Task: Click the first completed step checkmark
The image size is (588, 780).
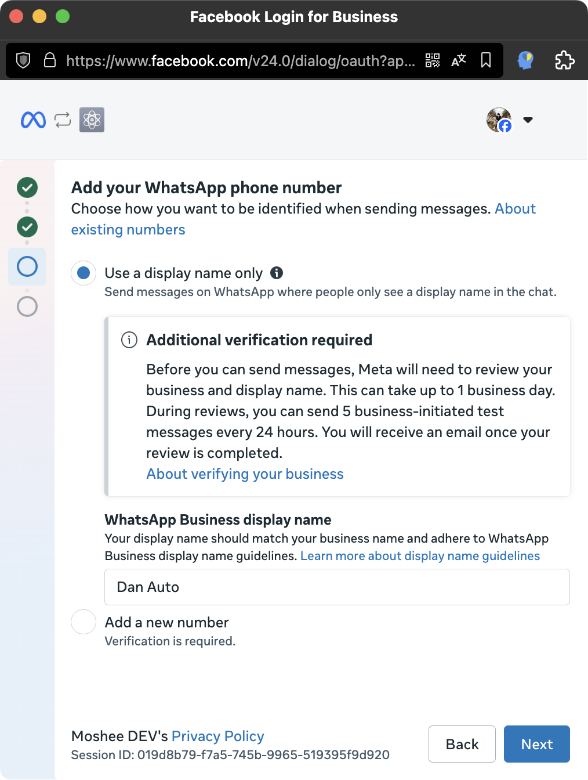Action: [x=27, y=187]
